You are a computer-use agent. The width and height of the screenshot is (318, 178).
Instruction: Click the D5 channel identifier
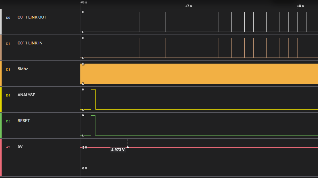[8, 121]
